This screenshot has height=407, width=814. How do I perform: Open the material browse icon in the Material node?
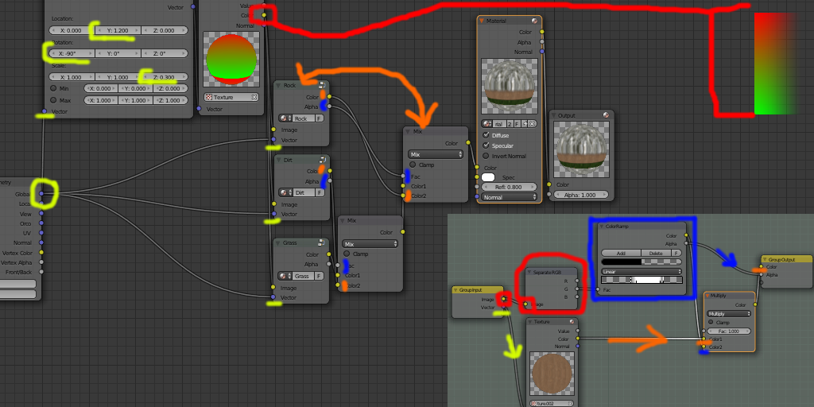pyautogui.click(x=487, y=123)
